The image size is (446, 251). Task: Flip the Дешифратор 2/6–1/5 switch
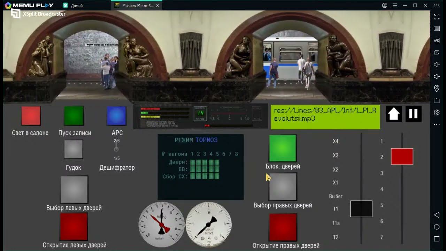coord(116,149)
